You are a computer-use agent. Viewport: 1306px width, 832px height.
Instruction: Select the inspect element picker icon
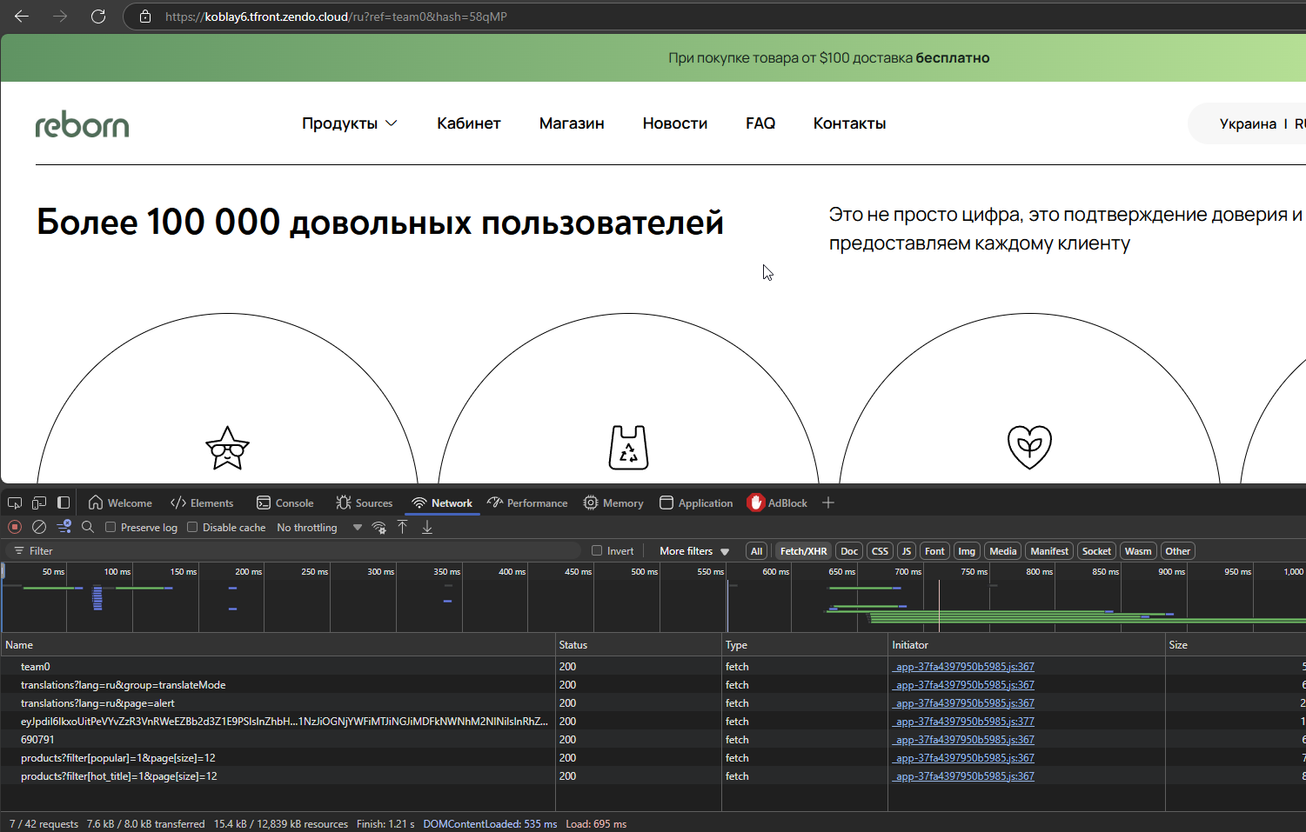coord(15,503)
